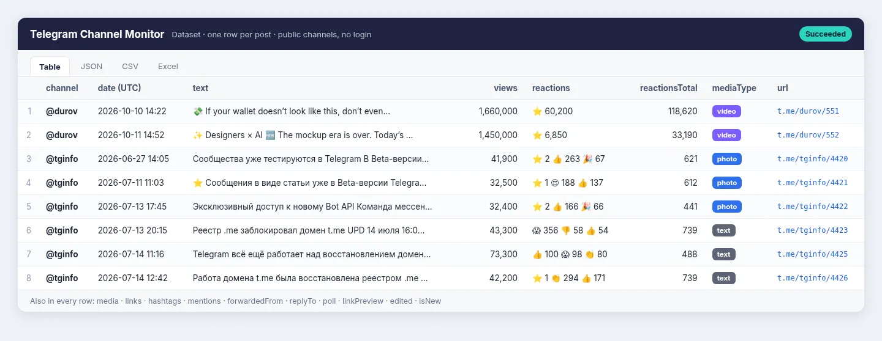Select date 2026-07-13 17:45

132,207
